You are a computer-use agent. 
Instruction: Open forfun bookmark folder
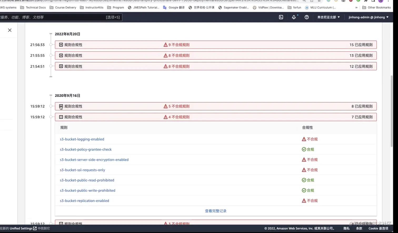(x=294, y=7)
